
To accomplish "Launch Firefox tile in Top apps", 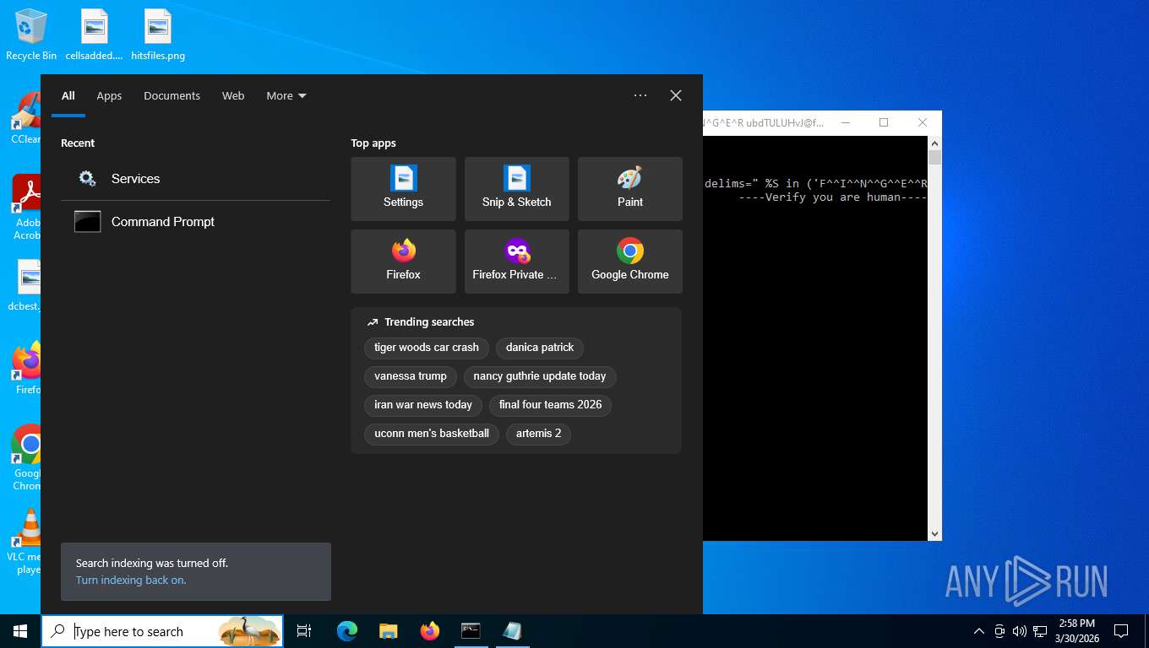I will coord(403,262).
